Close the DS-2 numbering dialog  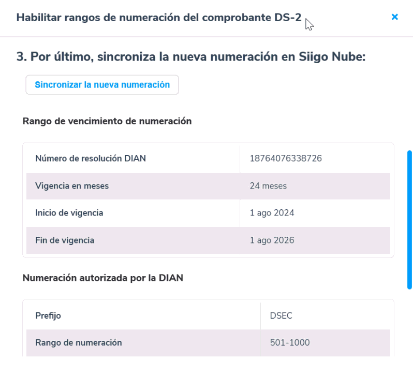coord(394,17)
